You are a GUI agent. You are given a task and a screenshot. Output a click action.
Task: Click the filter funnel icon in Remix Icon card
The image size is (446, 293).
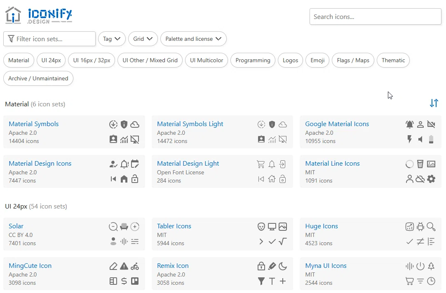point(261,281)
